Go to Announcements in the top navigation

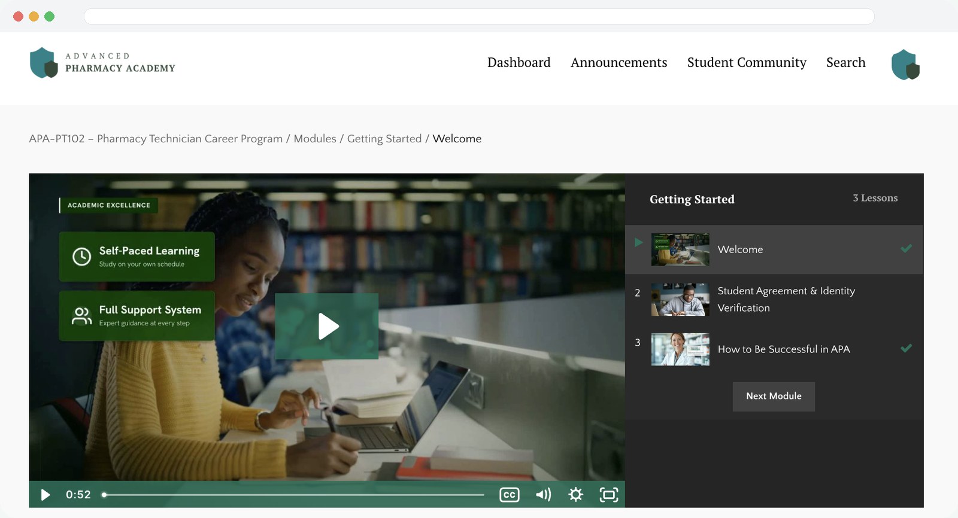619,62
